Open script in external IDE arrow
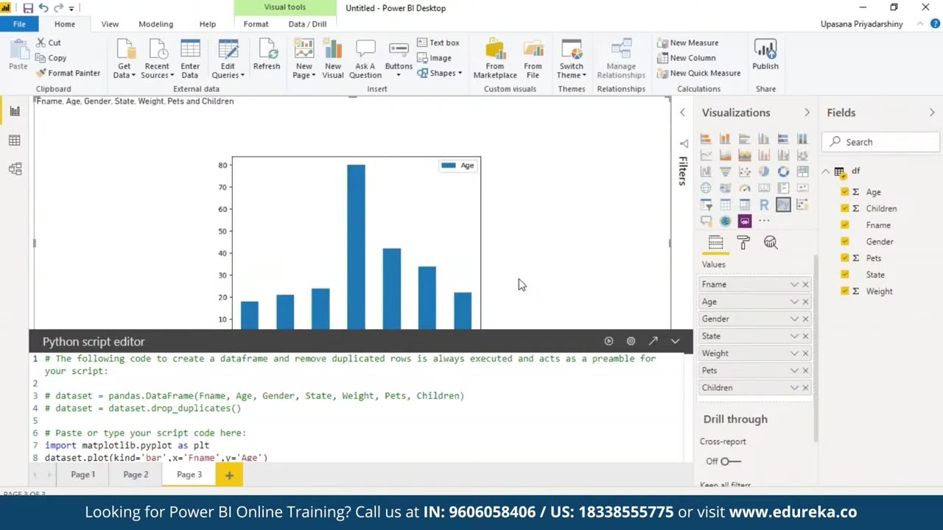The height and width of the screenshot is (530, 943). pyautogui.click(x=653, y=341)
